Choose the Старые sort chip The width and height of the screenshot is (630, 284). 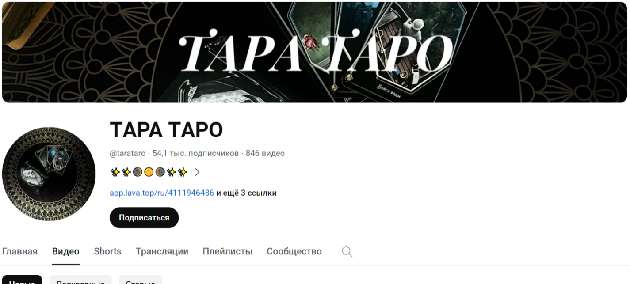coord(140,280)
